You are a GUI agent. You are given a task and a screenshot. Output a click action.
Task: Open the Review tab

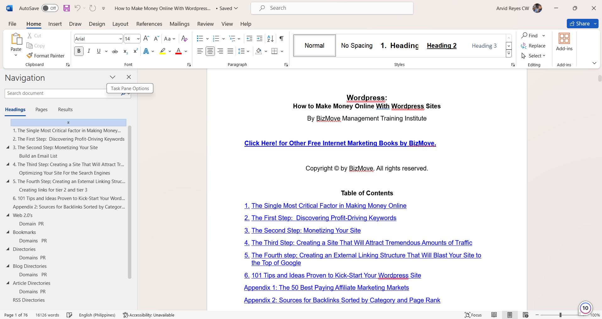205,24
